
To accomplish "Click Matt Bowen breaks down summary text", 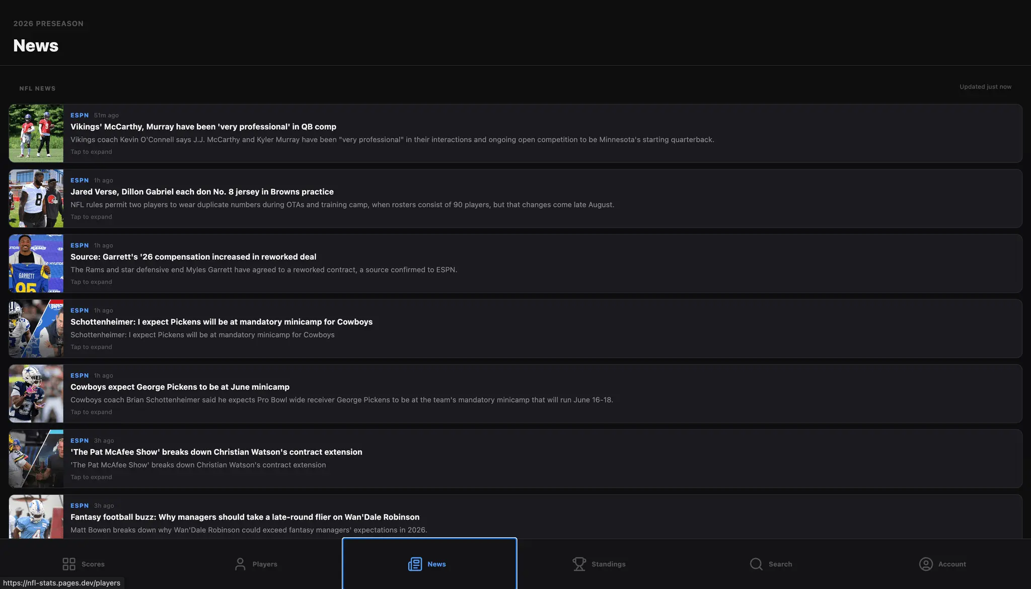I will point(249,530).
